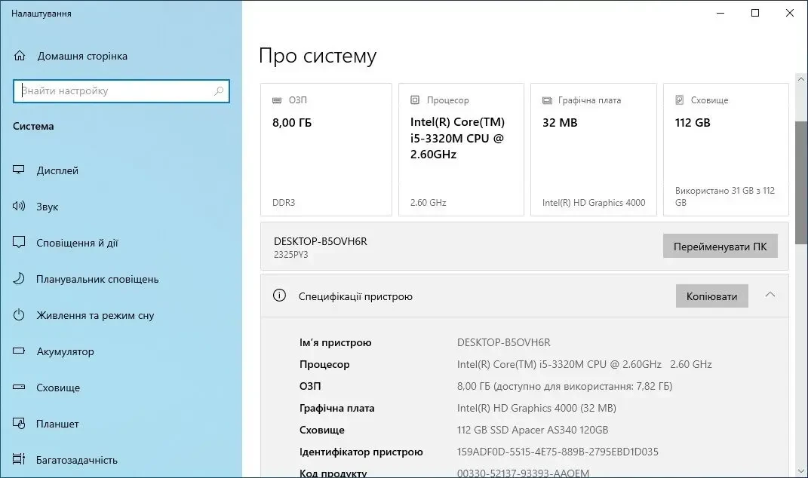Image resolution: width=808 pixels, height=478 pixels.
Task: Minimize the Налаштування window
Action: pyautogui.click(x=720, y=13)
